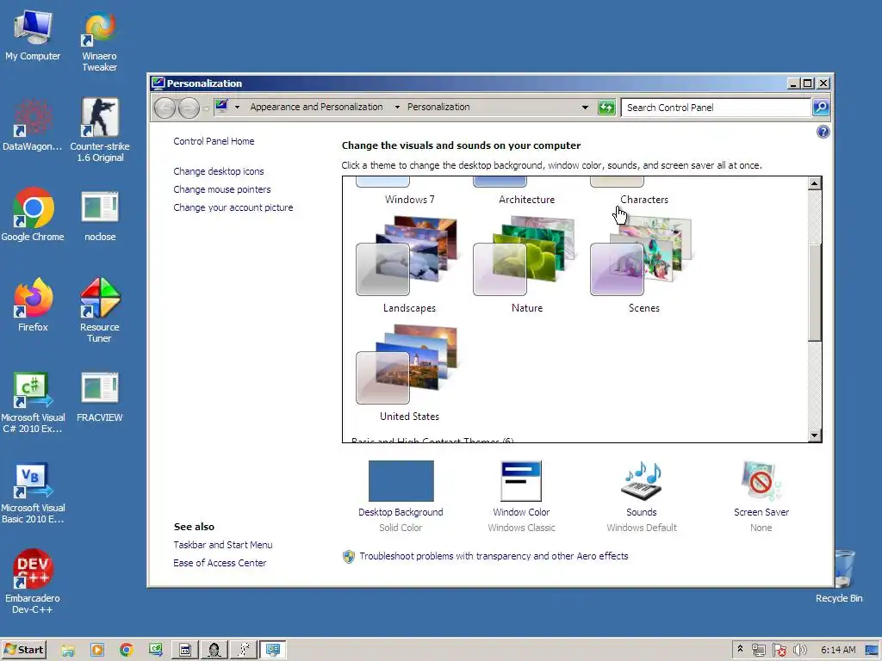
Task: Show hidden system tray icons
Action: click(740, 649)
